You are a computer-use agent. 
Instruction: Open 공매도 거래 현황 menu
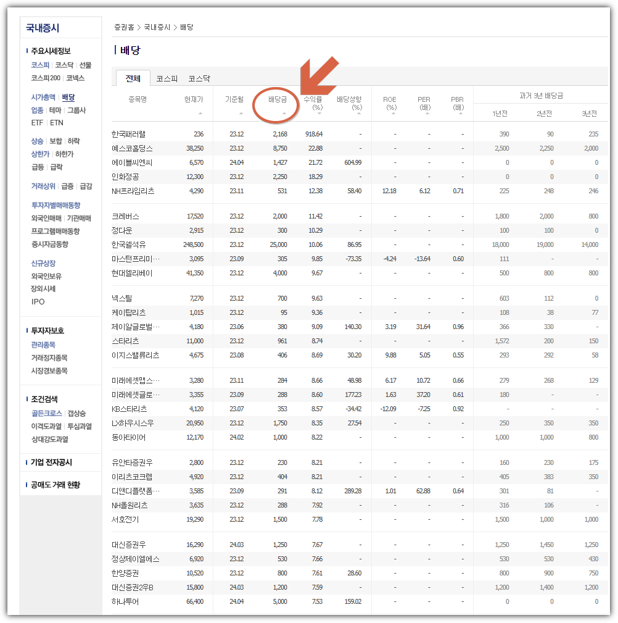[x=56, y=485]
